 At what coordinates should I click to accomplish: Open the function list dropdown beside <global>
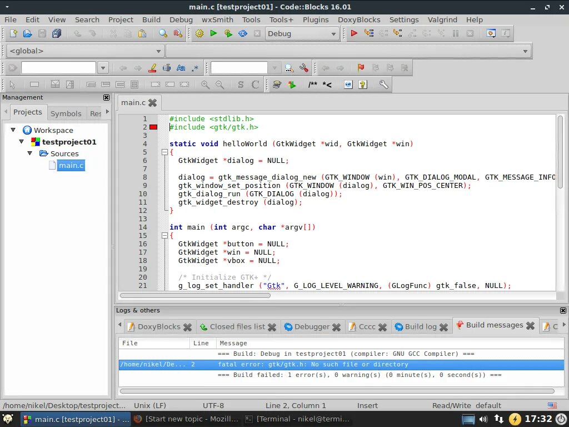[x=348, y=51]
